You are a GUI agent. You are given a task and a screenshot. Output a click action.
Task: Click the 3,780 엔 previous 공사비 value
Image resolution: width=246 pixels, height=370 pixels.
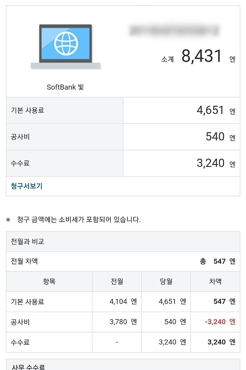pos(123,322)
